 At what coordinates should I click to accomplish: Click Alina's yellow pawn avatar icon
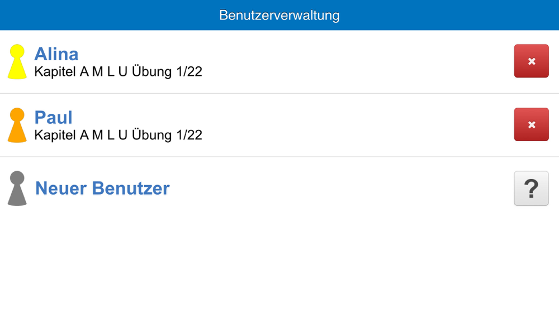tap(17, 62)
